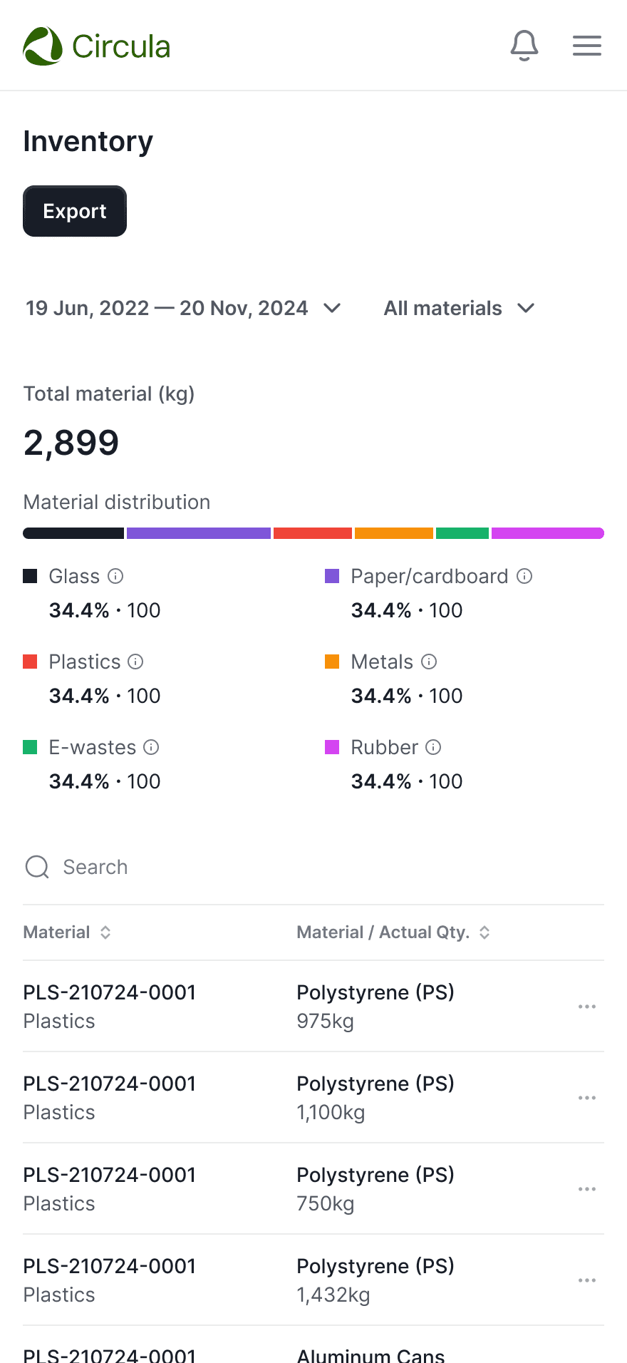The width and height of the screenshot is (627, 1363).
Task: Sort by the Material column
Action: [68, 932]
